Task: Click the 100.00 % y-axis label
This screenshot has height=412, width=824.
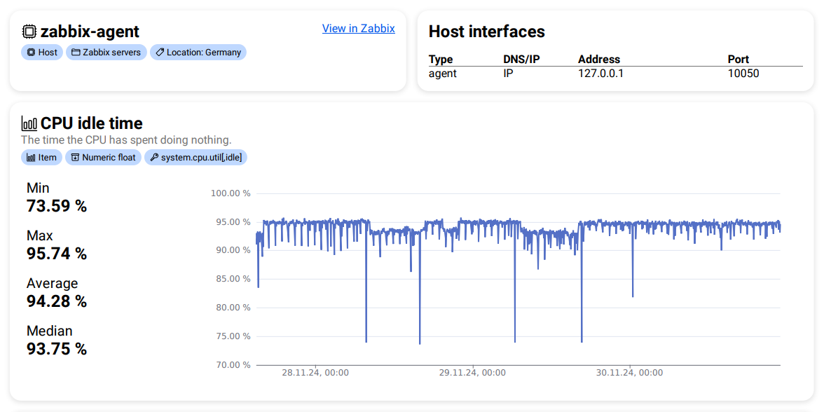Action: (x=231, y=193)
